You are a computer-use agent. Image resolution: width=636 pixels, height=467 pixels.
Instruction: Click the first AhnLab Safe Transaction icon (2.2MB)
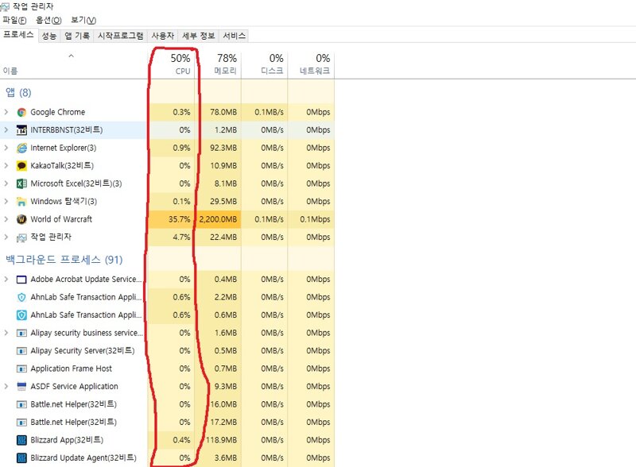[x=21, y=297]
